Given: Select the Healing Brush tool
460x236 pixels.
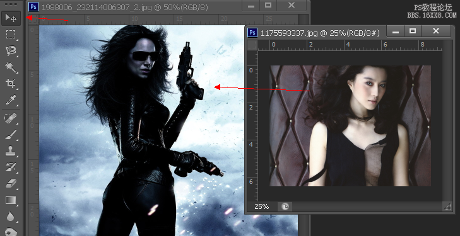Looking at the screenshot, I should (11, 119).
